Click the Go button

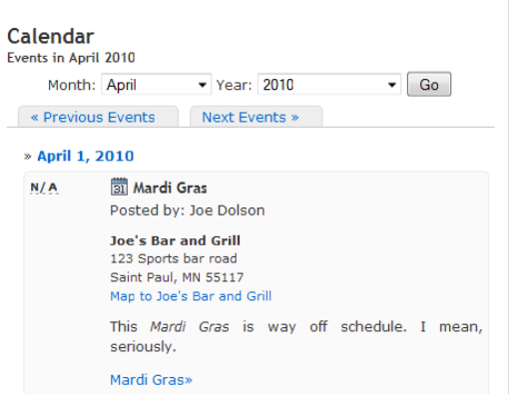click(429, 85)
